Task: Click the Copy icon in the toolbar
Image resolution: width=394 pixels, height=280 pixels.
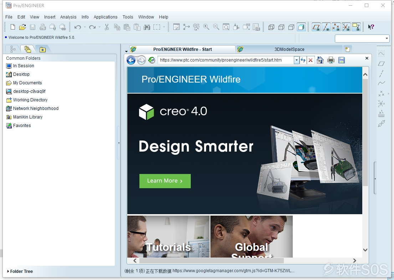Action: 117,27
